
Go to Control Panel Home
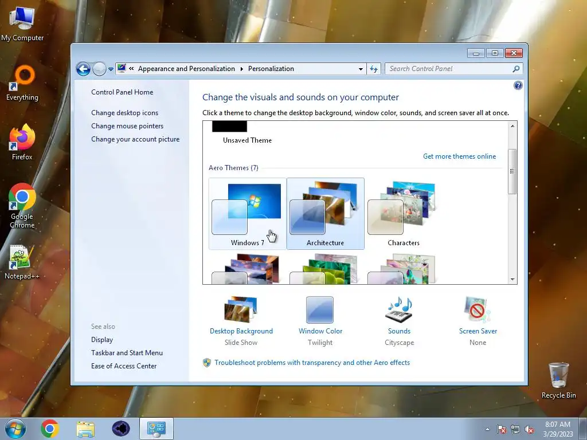point(122,92)
